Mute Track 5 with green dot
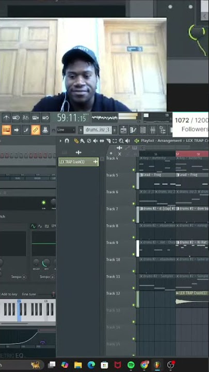 [134, 187]
